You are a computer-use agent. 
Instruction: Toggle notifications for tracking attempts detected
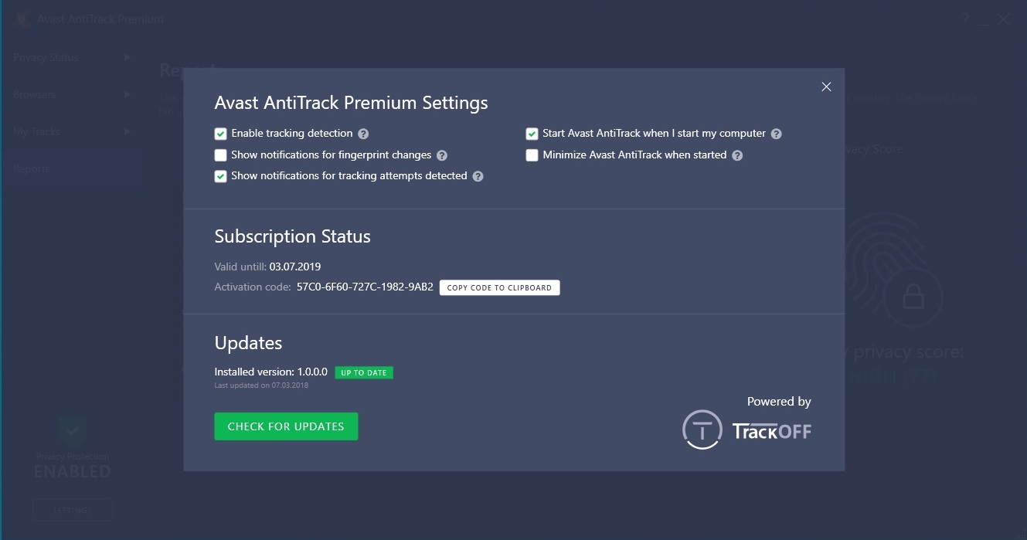[x=221, y=176]
